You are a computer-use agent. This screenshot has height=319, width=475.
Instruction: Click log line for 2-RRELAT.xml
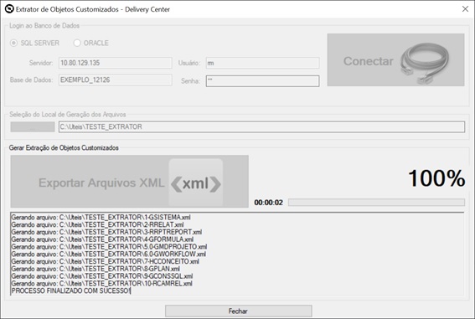(97, 224)
